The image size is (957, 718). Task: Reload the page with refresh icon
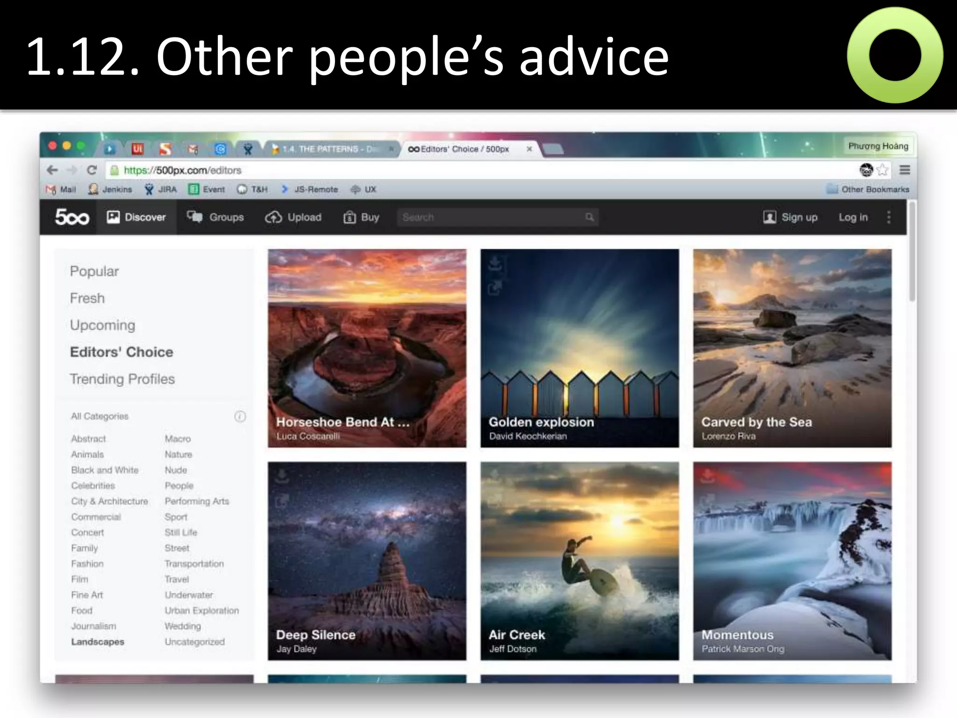click(x=92, y=170)
